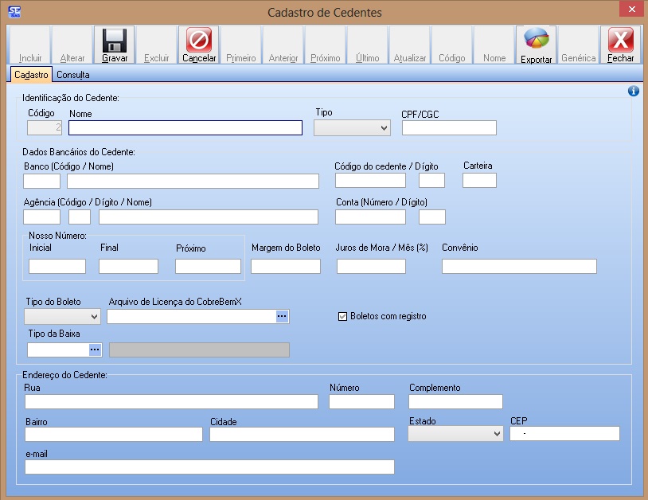Click the Fechar red X icon
648x500 pixels.
pos(621,40)
